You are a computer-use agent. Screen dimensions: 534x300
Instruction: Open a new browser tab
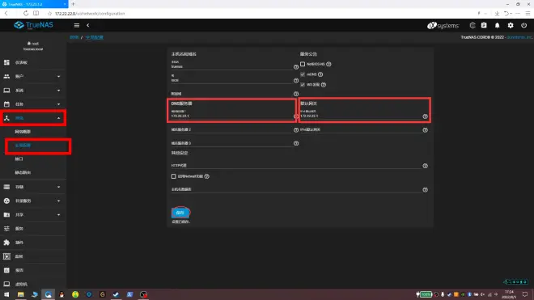click(73, 4)
